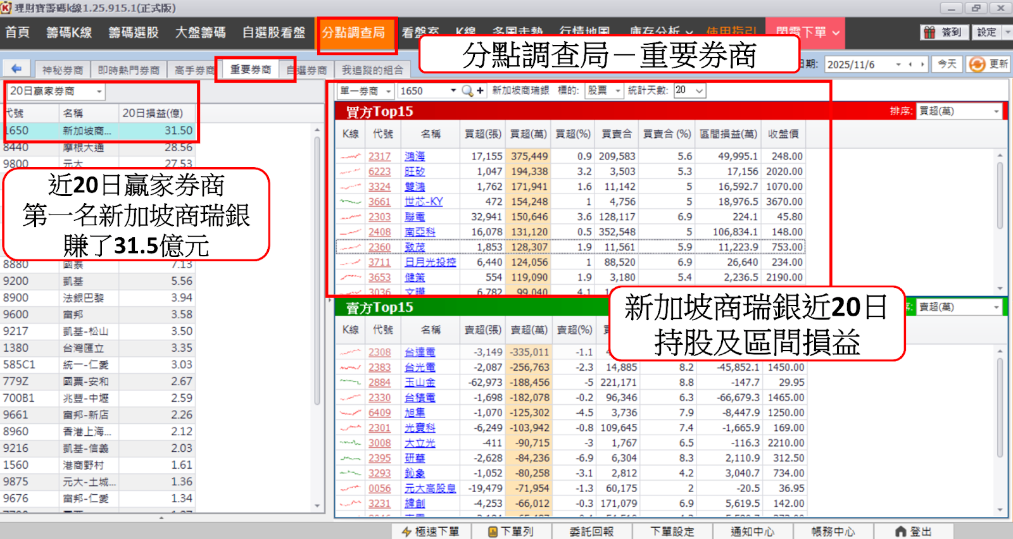Go to next date with right arrow
Image resolution: width=1013 pixels, height=539 pixels.
coord(922,64)
